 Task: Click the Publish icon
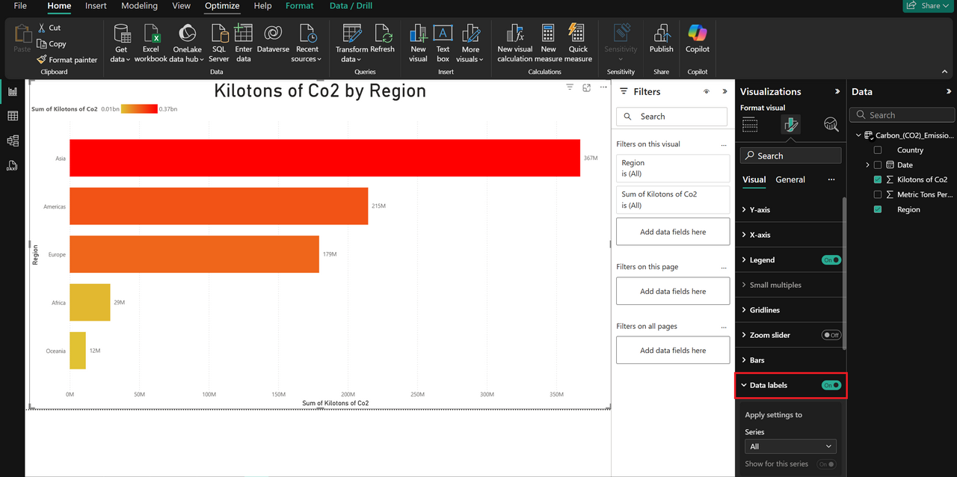pyautogui.click(x=661, y=34)
